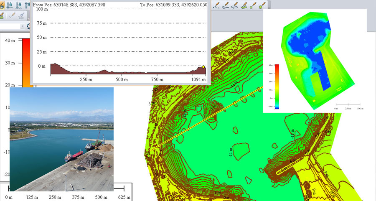Open the combo box dropdown beside gear
The width and height of the screenshot is (376, 201).
[x=22, y=26]
